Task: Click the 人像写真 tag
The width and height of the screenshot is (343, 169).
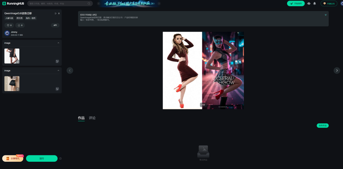Action: click(10, 18)
